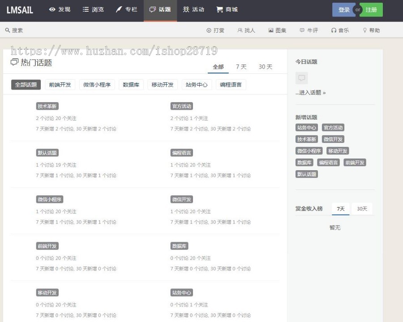
Task: Click the LMSAIL site logo
Action: (20, 10)
